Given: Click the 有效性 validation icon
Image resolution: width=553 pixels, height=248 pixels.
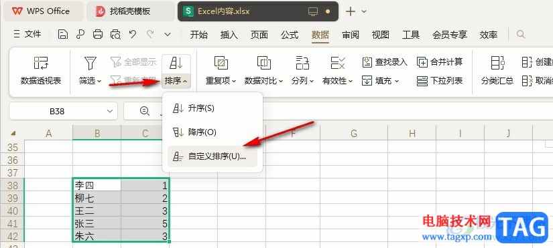Looking at the screenshot, I should (x=338, y=63).
